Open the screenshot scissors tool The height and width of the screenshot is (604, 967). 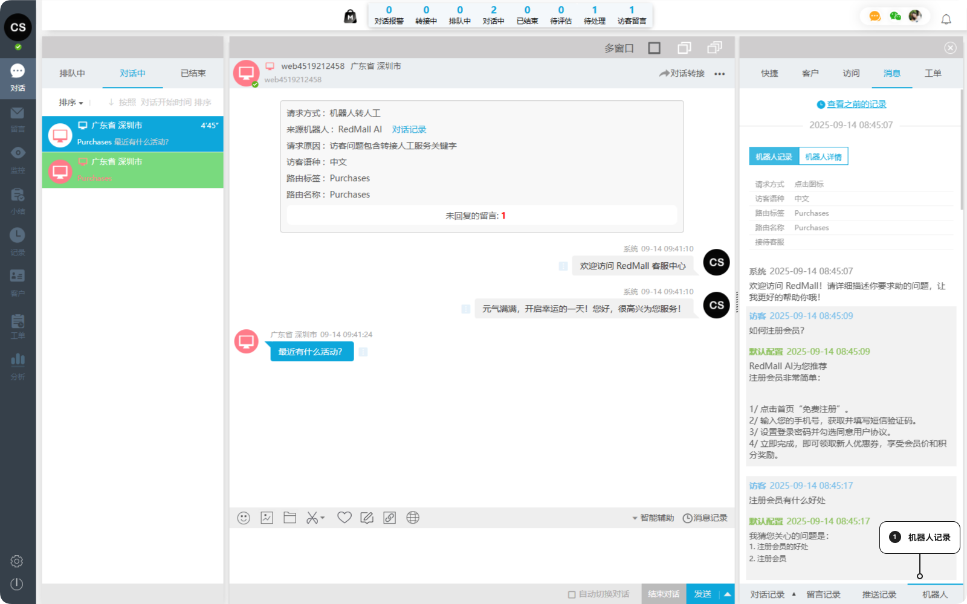tap(312, 518)
